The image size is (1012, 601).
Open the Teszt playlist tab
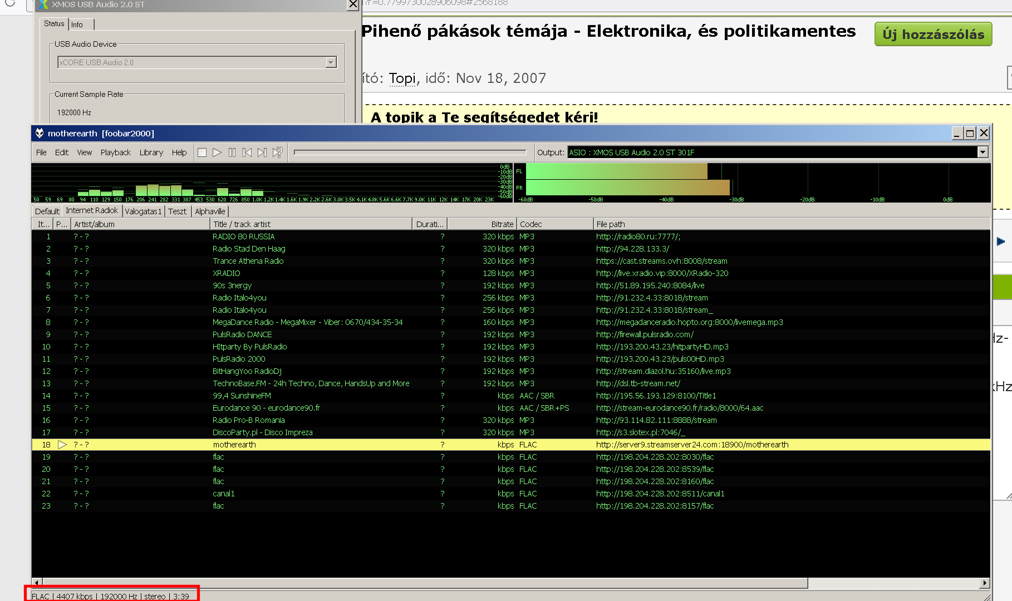click(x=178, y=211)
